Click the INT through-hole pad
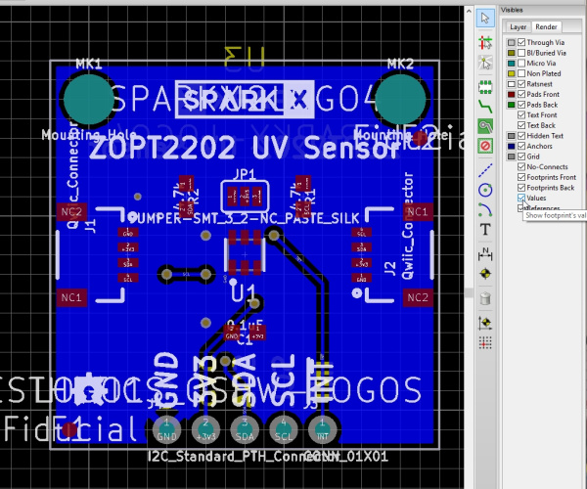Image resolution: width=587 pixels, height=489 pixels. (x=322, y=430)
